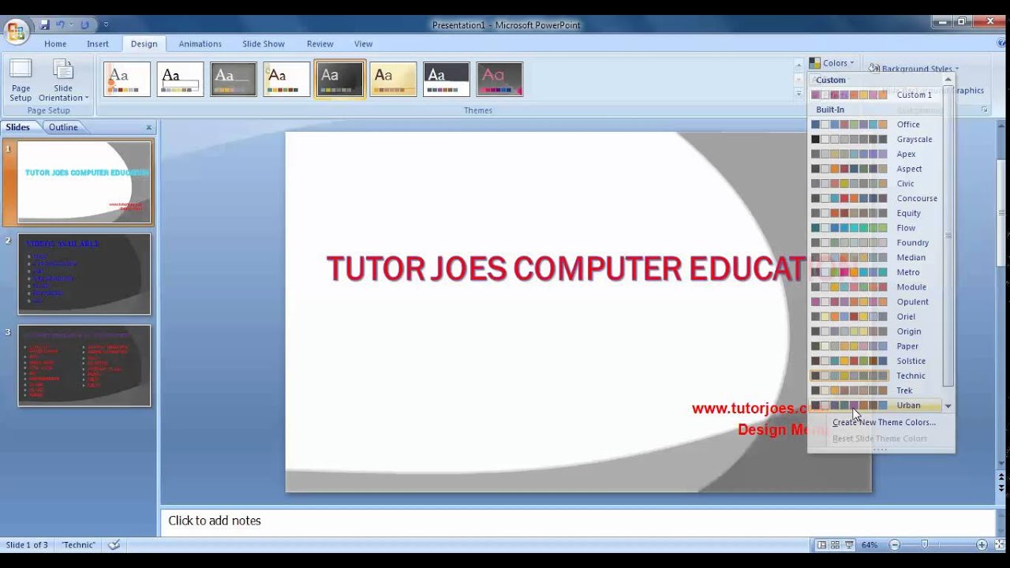Close the Slides/Outline pane
Screen dimensions: 1010x568
(148, 127)
